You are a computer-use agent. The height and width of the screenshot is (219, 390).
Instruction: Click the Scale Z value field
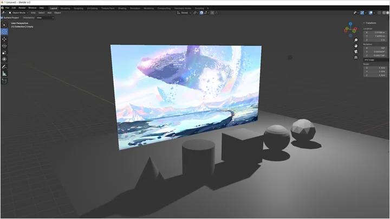(375, 75)
